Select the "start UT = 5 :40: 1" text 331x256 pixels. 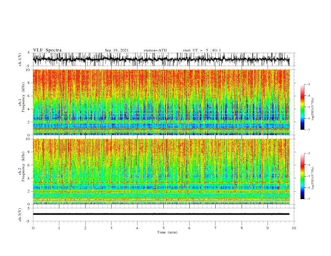(202, 50)
